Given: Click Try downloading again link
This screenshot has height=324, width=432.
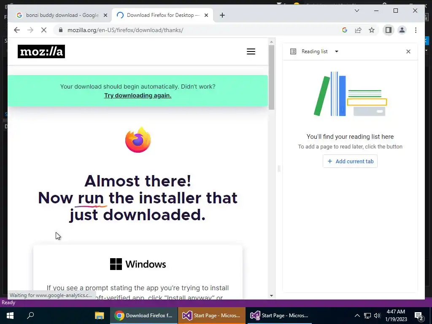Looking at the screenshot, I should (138, 95).
